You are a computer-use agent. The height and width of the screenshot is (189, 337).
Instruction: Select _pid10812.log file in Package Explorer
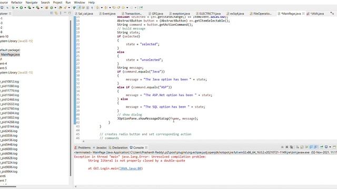(x=9, y=82)
